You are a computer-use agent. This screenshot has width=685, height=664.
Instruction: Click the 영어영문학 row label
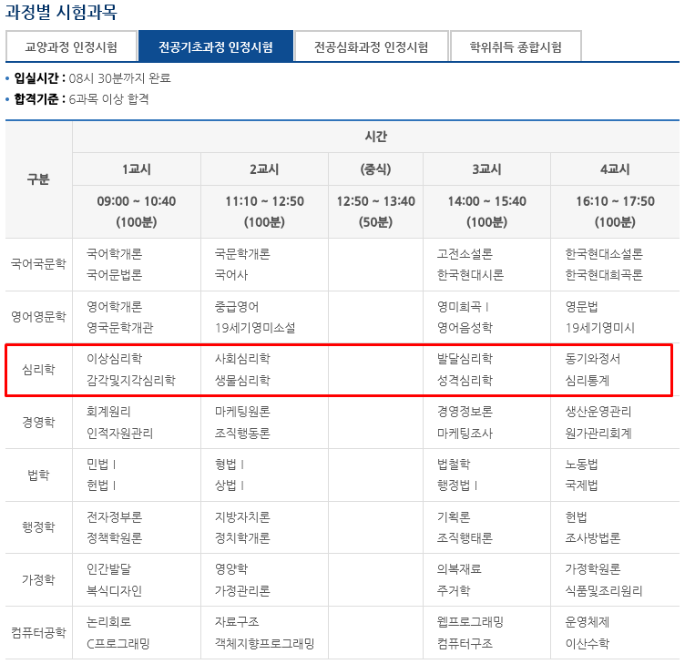pyautogui.click(x=38, y=317)
